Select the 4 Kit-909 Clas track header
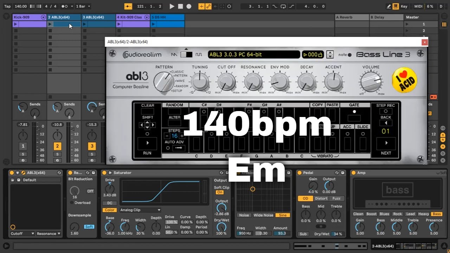The image size is (450, 253). [x=133, y=17]
